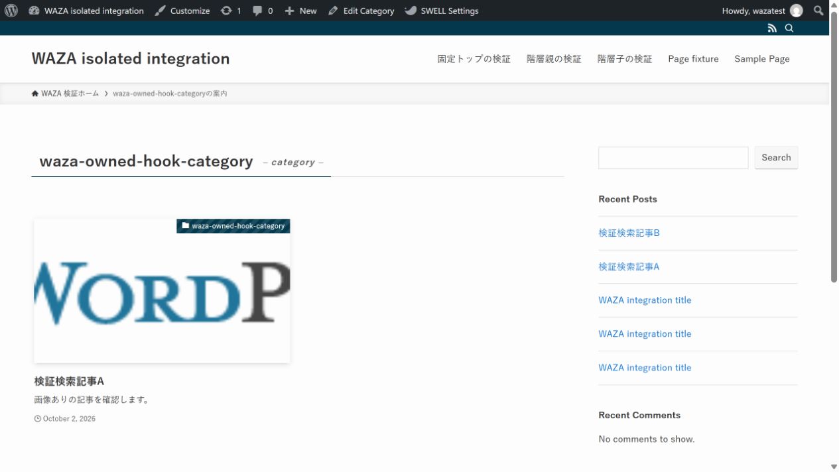Click the post title 検証検索記事A under thumbnail

pyautogui.click(x=69, y=381)
